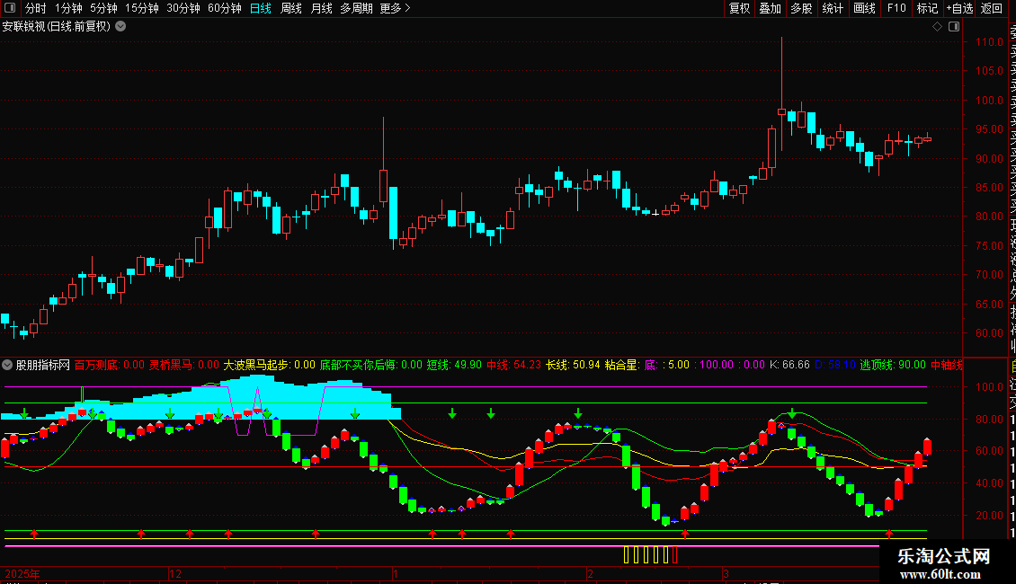
Task: Click the 12 month marker on axis
Action: coord(175,574)
